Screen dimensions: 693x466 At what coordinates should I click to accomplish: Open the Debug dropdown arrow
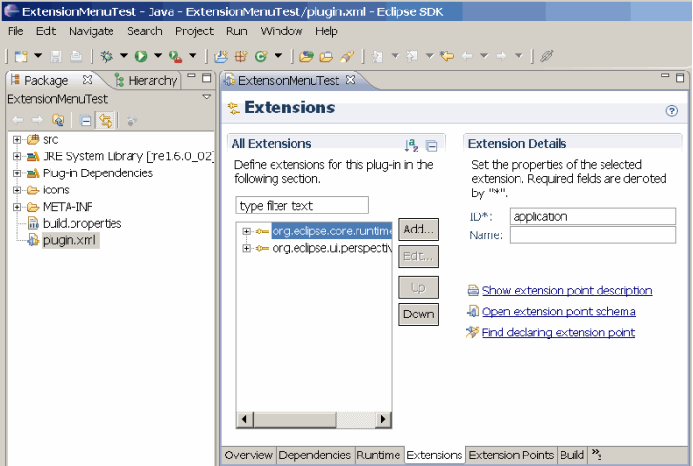tap(124, 55)
